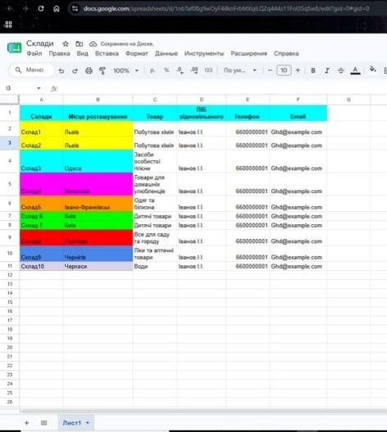
Task: Format as percent
Action: click(x=166, y=71)
